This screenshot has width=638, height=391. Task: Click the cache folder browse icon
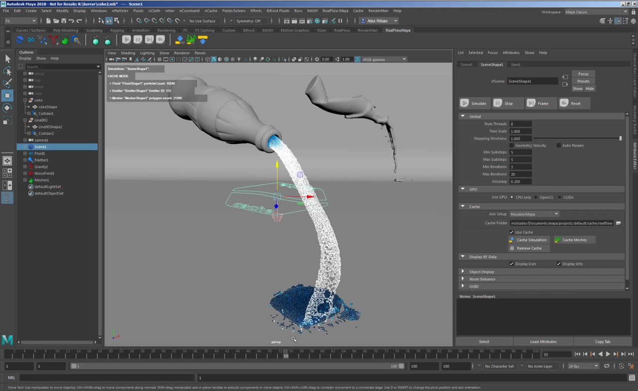pos(619,223)
